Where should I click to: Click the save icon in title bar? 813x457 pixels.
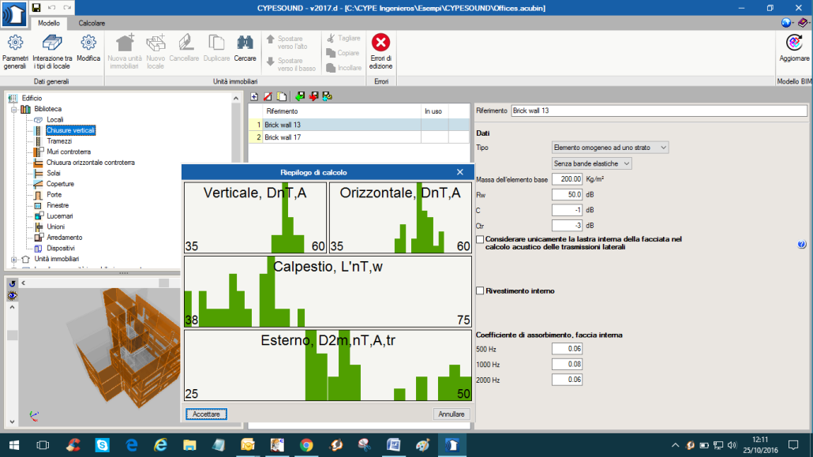pos(36,8)
